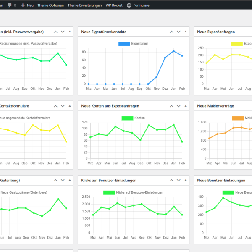252x252 pixels.
Task: Click the Registrierungen (inkl. Passwortvergabe) legend label
Action: [x=29, y=44]
